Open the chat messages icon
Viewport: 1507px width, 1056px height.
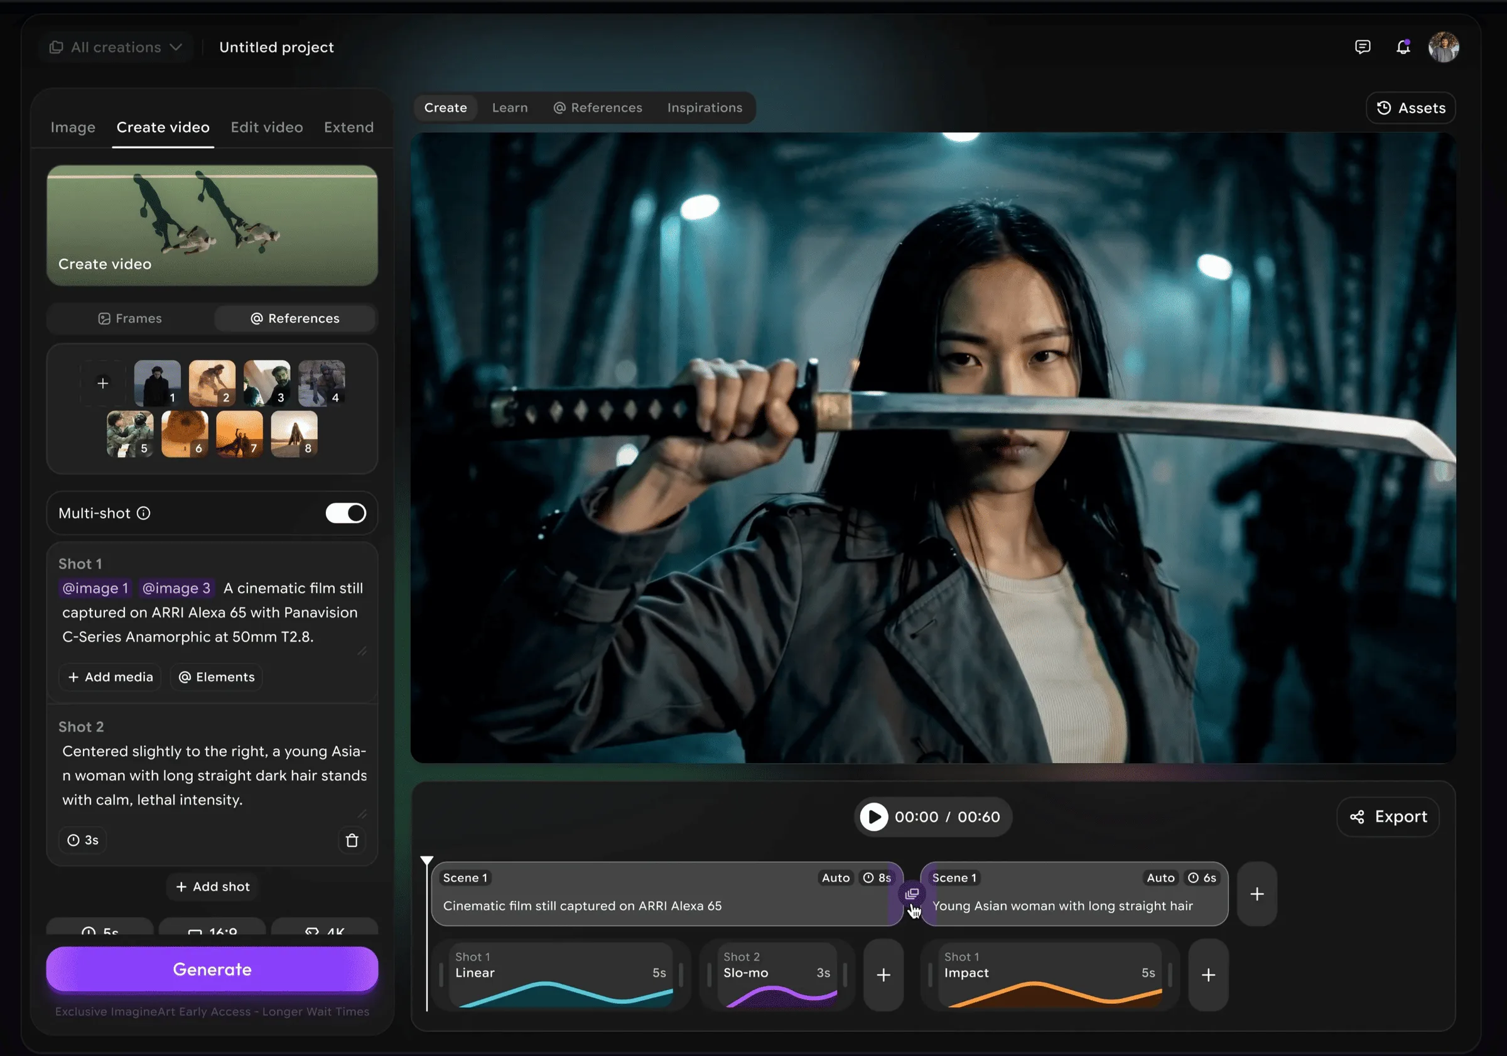pos(1362,46)
